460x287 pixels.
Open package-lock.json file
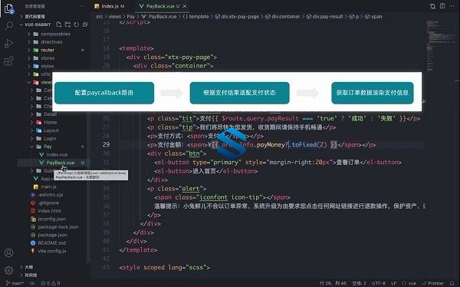tap(58, 227)
